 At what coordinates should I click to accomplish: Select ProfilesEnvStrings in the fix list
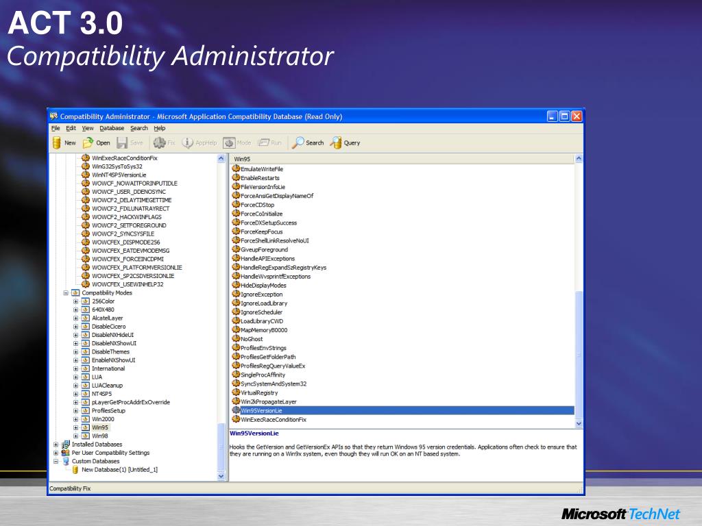(x=263, y=348)
